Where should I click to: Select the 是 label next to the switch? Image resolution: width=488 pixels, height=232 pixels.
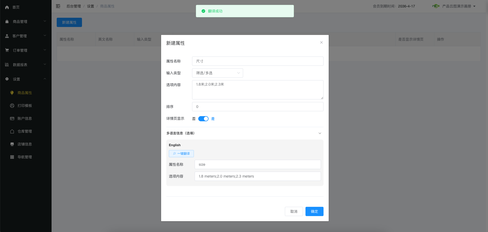click(x=213, y=119)
